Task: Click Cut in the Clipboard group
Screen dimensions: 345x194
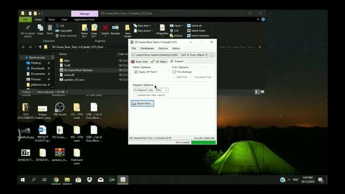Action: click(60, 26)
